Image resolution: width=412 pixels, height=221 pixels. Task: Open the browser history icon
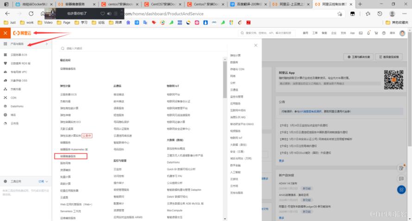coord(380,14)
